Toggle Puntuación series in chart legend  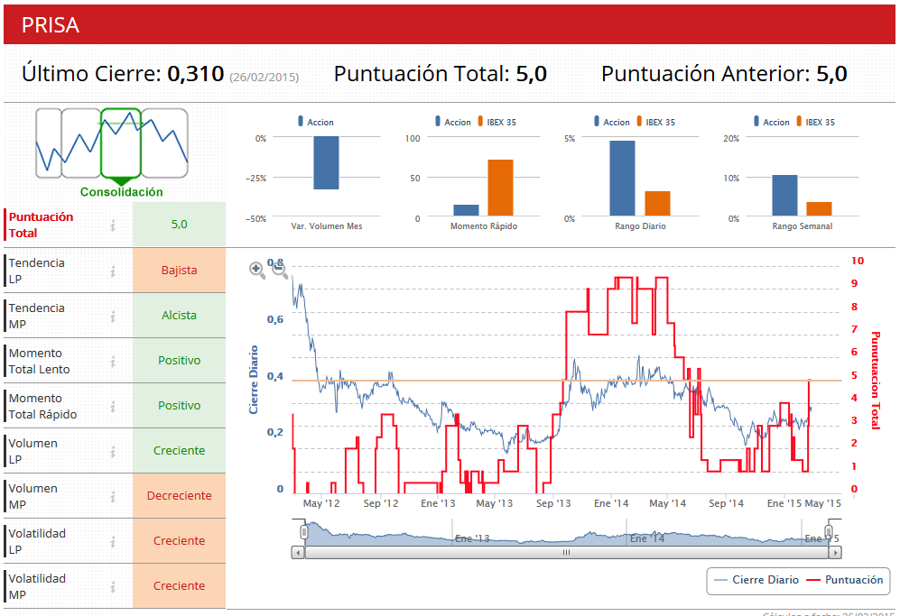tap(845, 580)
